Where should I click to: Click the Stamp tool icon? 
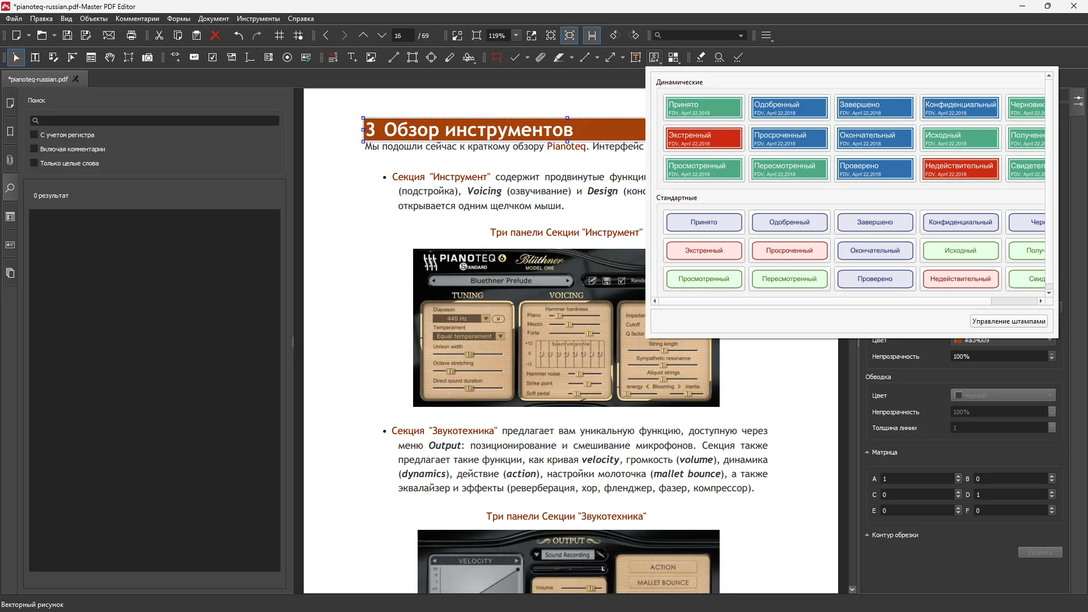pyautogui.click(x=654, y=57)
